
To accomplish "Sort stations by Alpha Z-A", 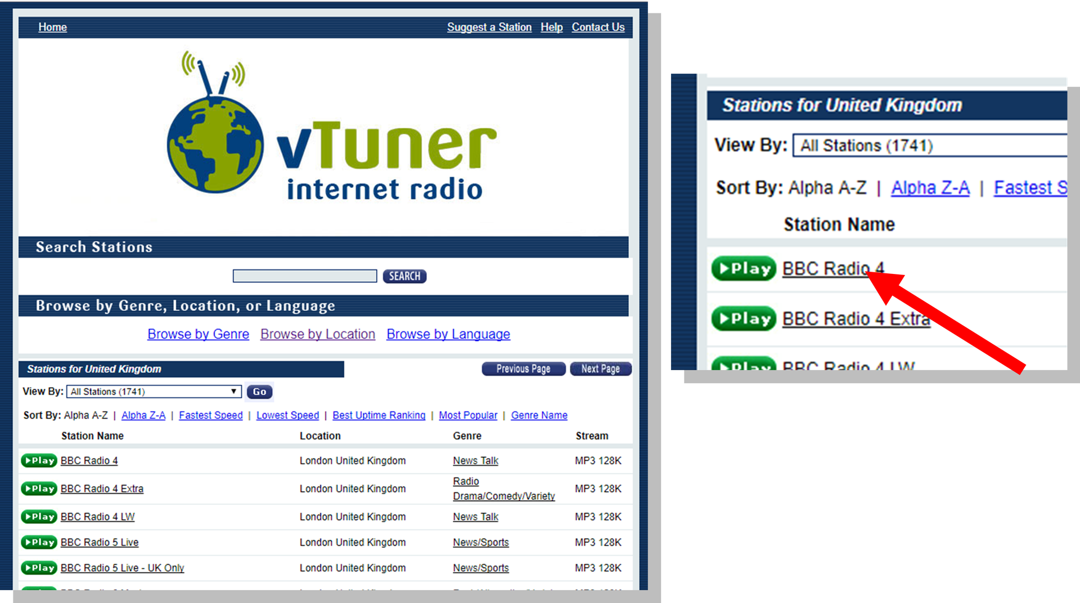I will tap(143, 415).
